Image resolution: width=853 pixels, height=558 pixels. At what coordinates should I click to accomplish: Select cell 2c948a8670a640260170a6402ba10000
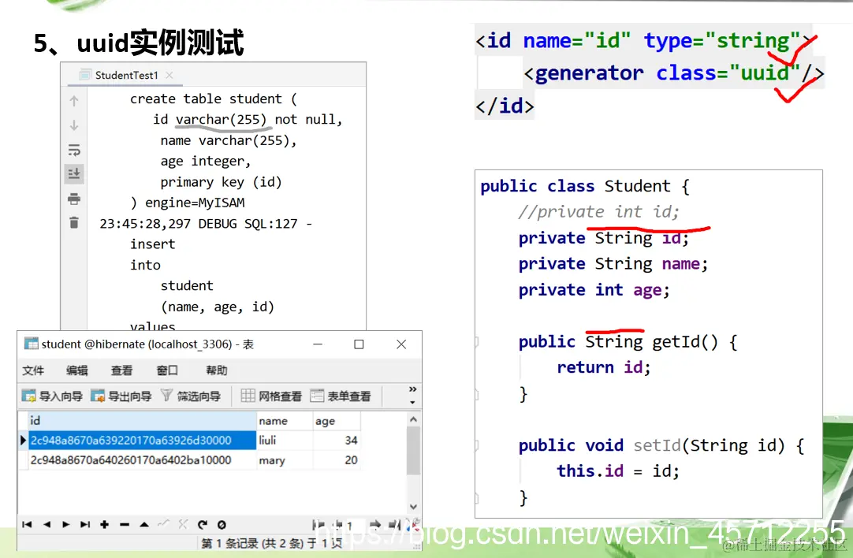tap(142, 460)
